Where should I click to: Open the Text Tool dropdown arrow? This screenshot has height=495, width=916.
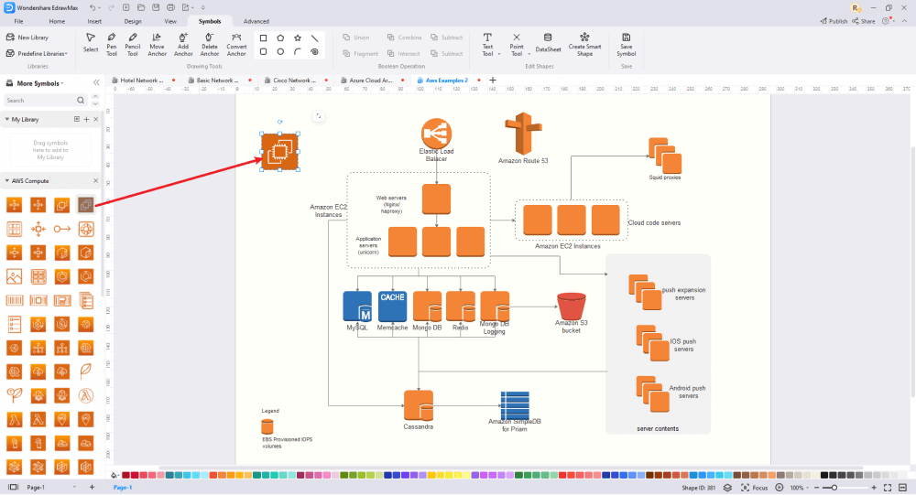coord(499,54)
